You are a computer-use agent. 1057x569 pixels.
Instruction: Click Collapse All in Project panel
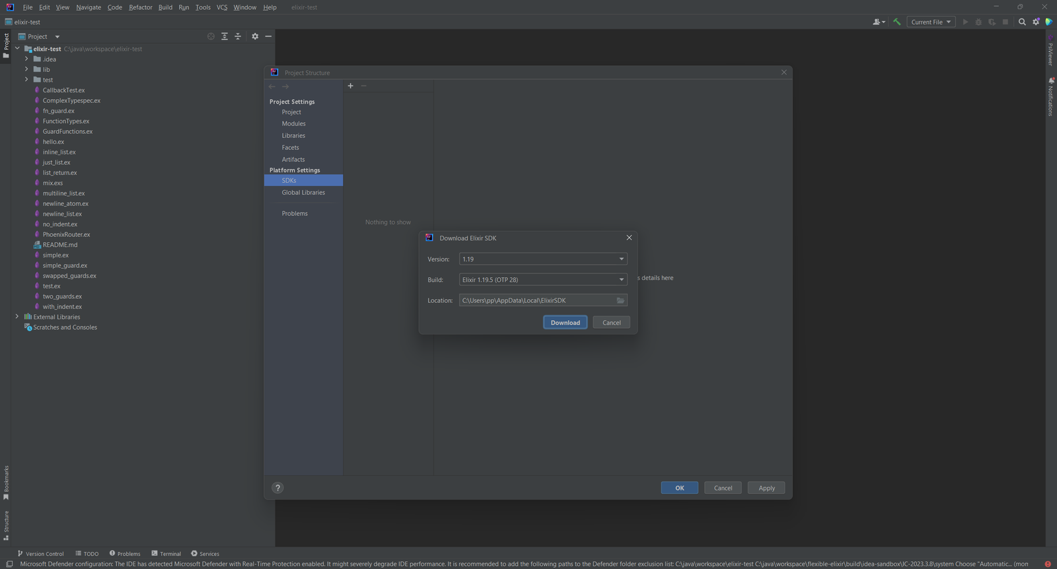point(238,36)
